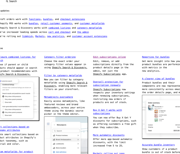Click the back chevron beside Metaobjects
The image size is (180, 154).
point(54,125)
